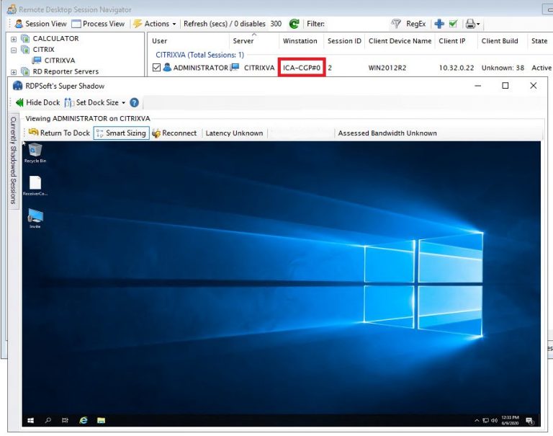
Task: Open Internet Explorer on remote taskbar
Action: point(84,420)
